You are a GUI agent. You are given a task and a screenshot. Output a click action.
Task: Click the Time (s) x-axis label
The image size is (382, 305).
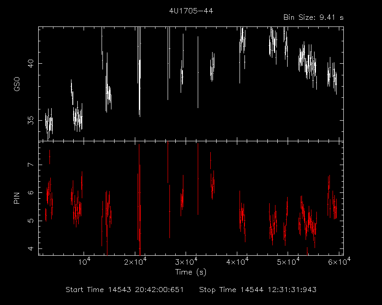point(191,272)
